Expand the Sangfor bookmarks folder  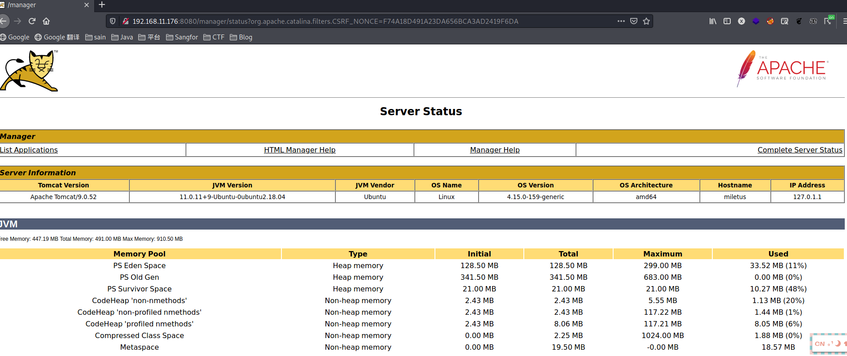(182, 37)
